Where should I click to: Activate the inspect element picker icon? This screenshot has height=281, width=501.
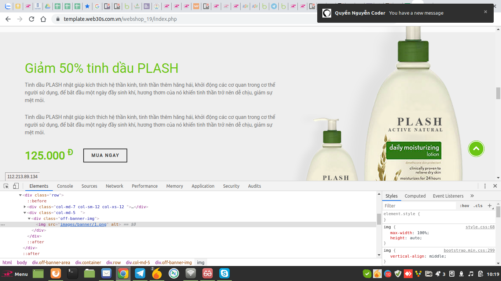(x=6, y=186)
